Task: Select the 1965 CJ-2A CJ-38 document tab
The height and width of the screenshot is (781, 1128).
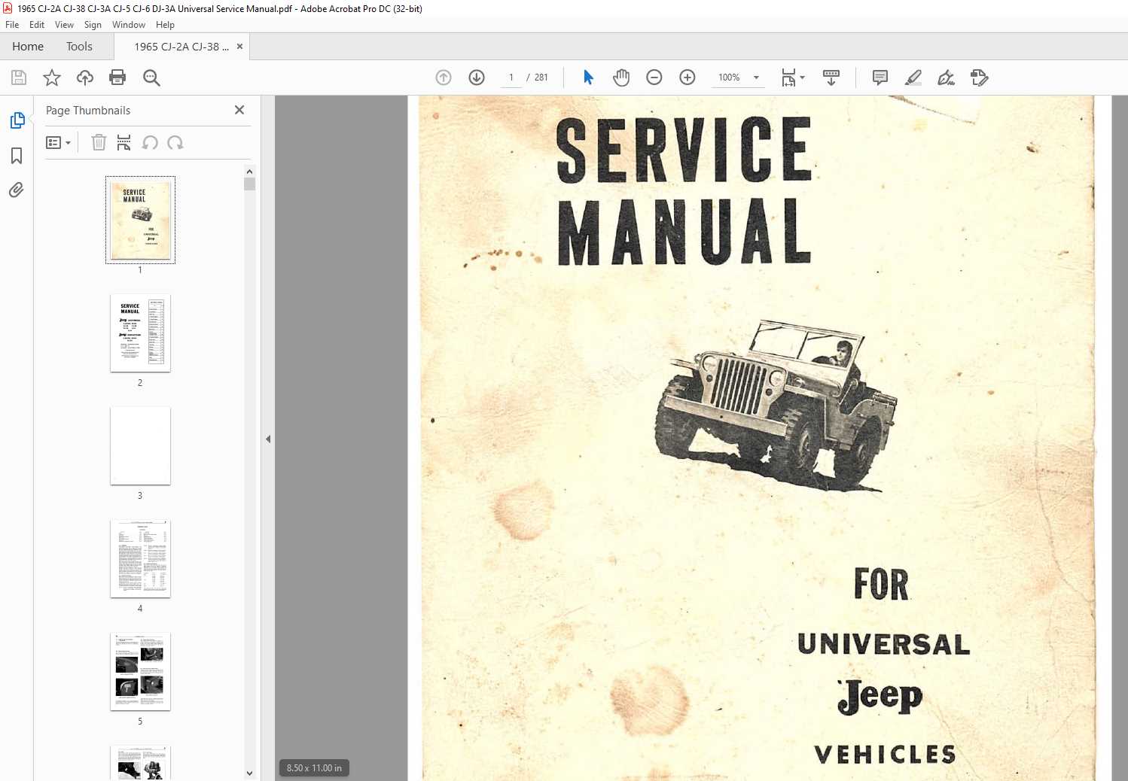Action: pos(181,47)
